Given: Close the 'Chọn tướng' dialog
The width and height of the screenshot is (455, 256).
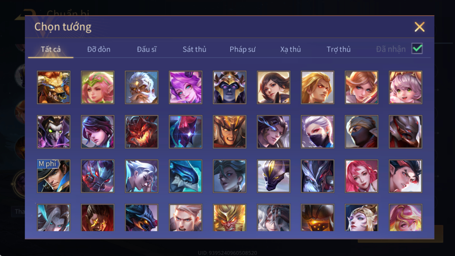Looking at the screenshot, I should point(419,27).
